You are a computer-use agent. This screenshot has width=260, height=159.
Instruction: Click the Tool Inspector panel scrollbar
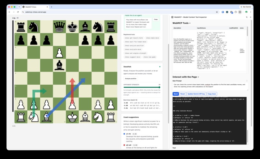tap(251, 73)
